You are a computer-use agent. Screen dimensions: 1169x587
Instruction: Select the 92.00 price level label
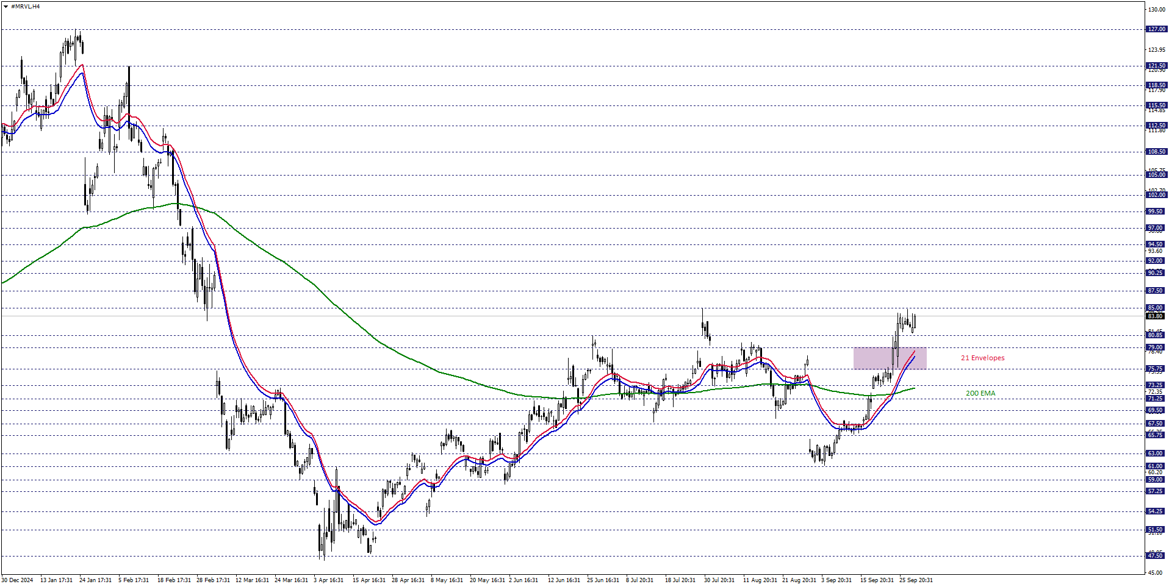coord(1157,261)
